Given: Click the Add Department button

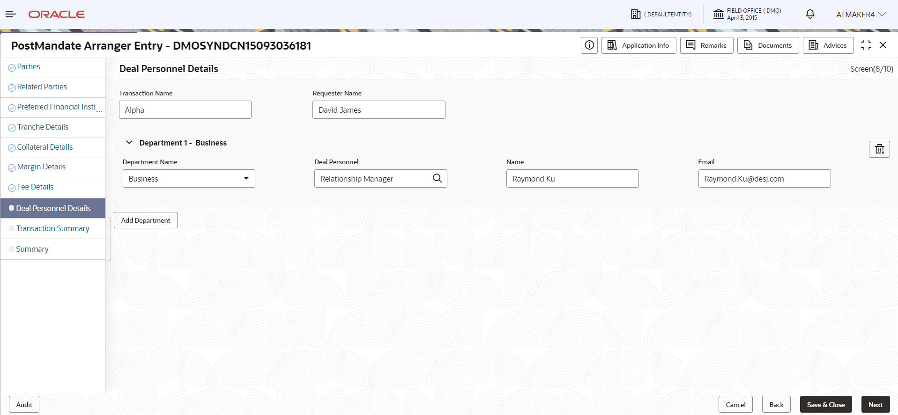Looking at the screenshot, I should pos(146,220).
